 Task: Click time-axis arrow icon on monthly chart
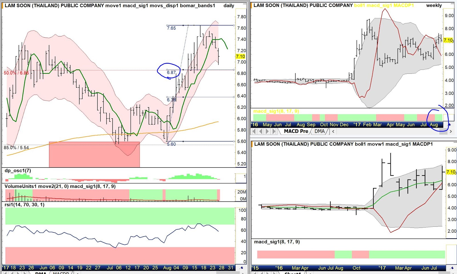[x=452, y=268]
